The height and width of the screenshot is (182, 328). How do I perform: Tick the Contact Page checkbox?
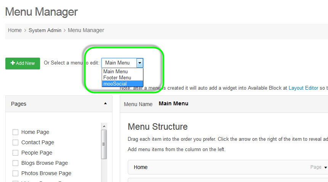[x=16, y=143]
